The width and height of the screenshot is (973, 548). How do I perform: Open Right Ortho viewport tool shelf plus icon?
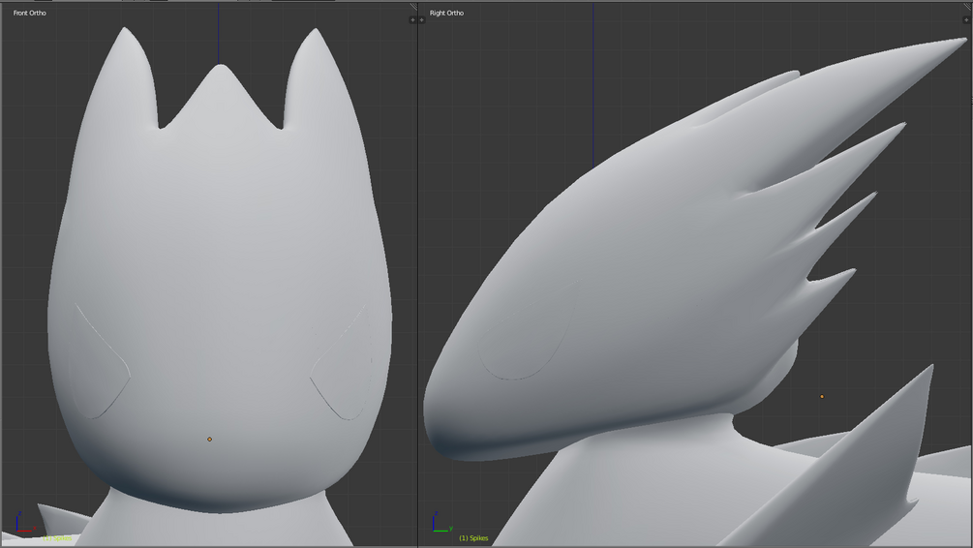(x=422, y=20)
